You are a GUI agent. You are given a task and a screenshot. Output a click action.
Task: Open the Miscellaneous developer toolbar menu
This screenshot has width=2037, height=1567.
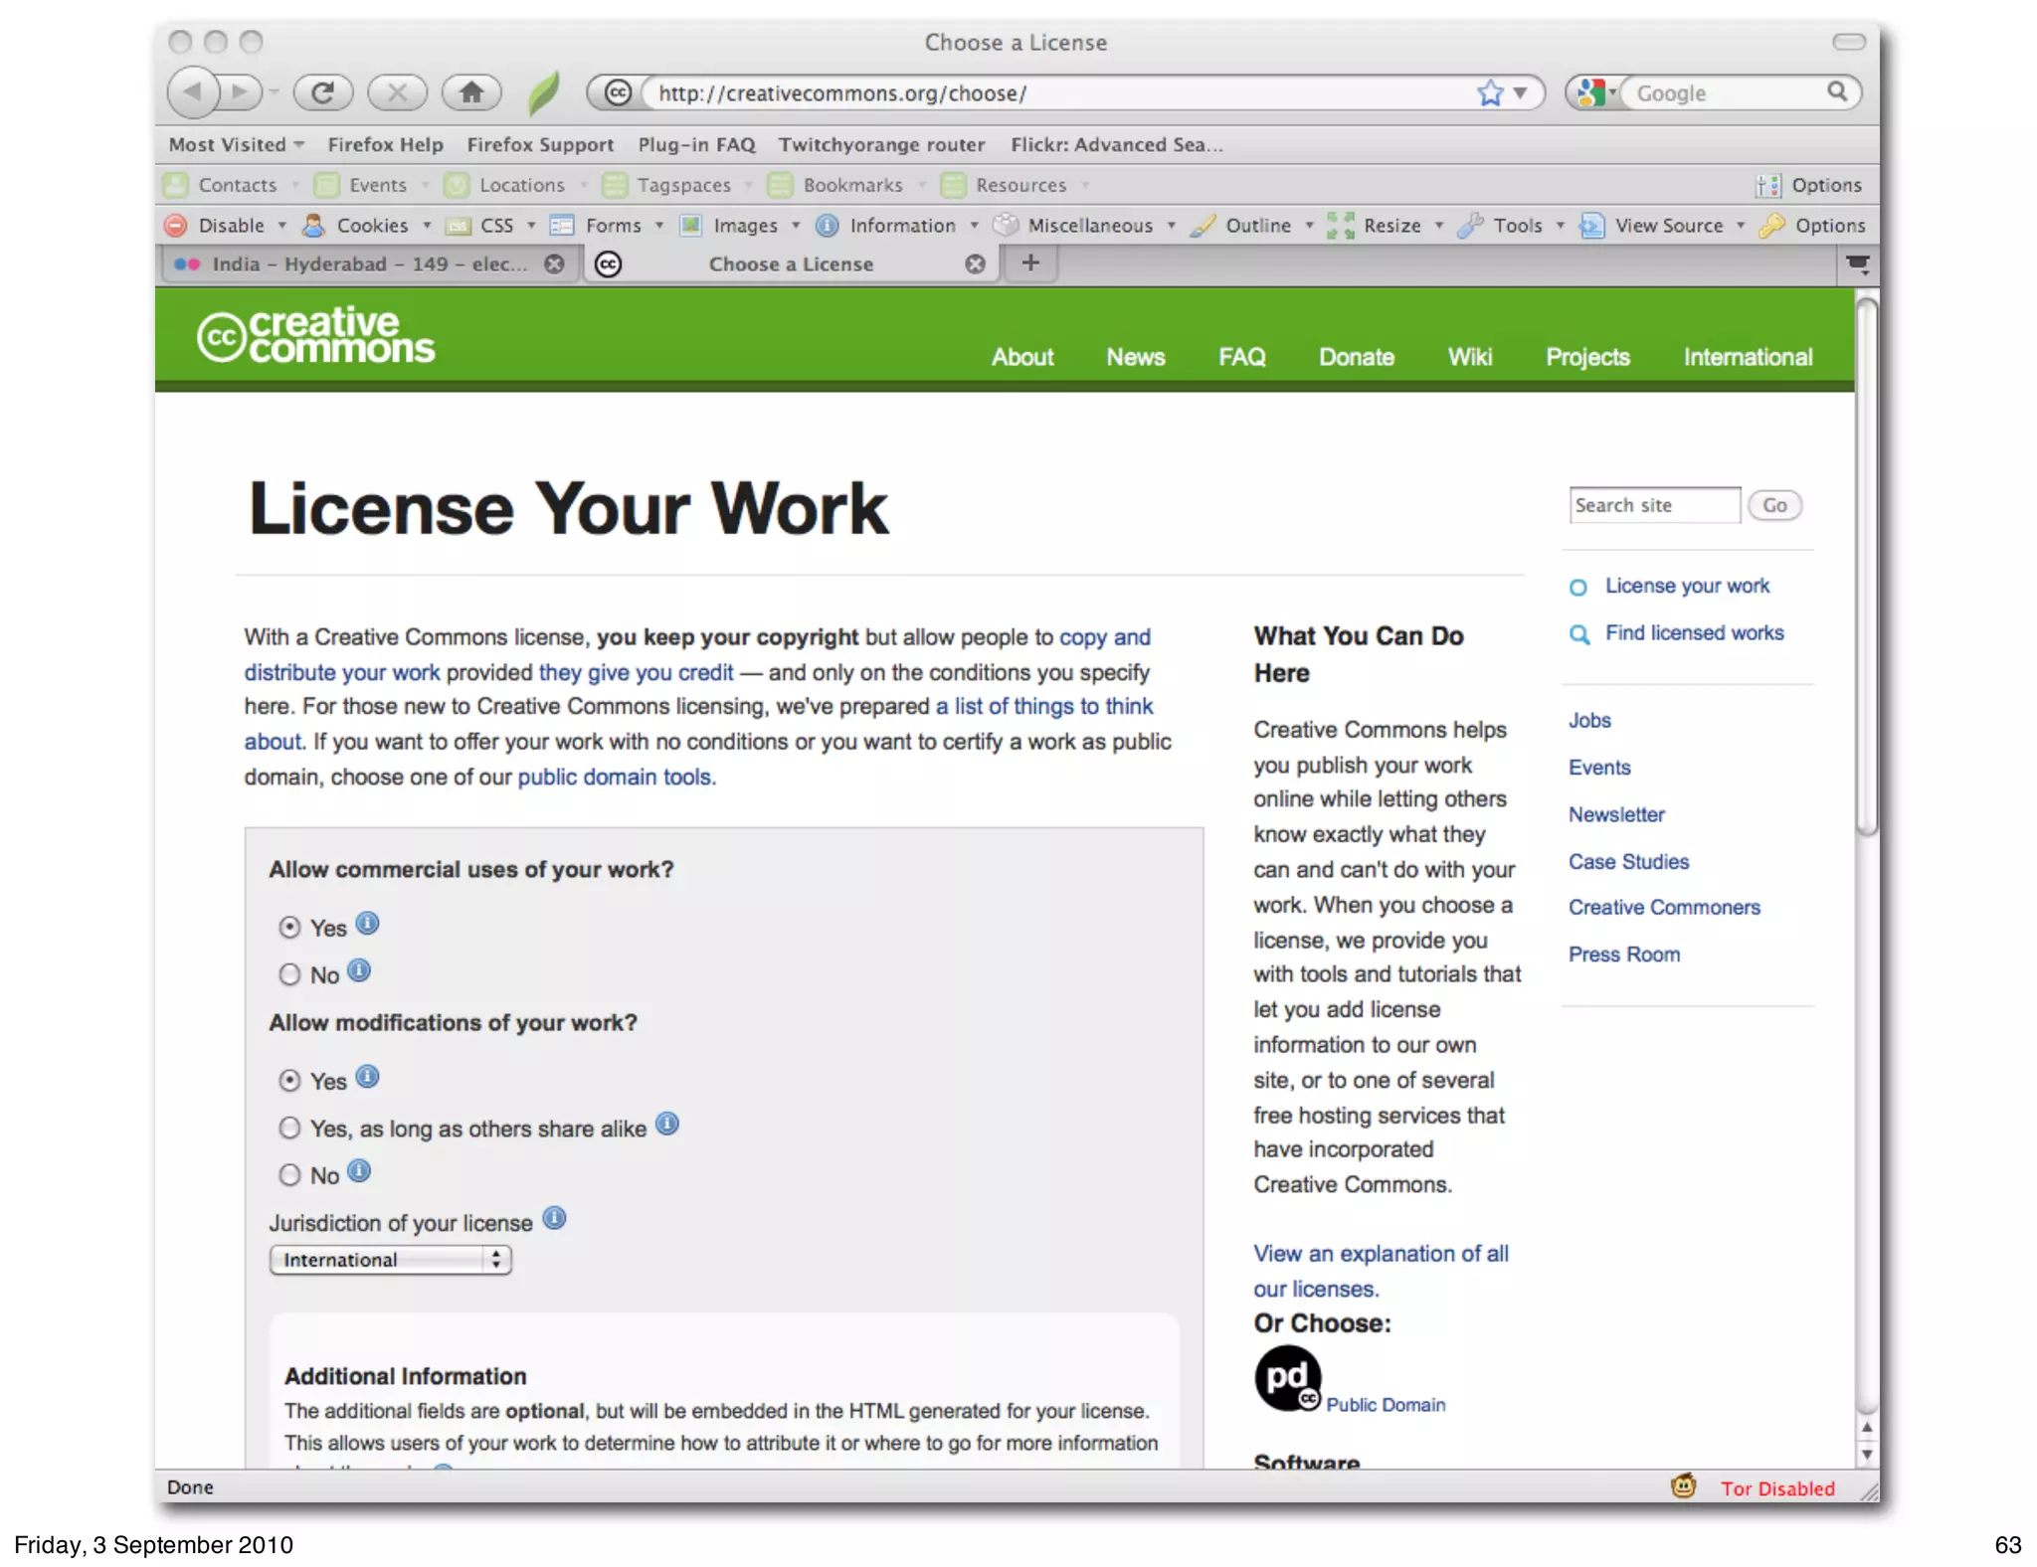pos(1089,226)
